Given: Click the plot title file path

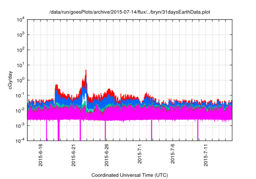Looking at the screenshot, I should [129, 12].
